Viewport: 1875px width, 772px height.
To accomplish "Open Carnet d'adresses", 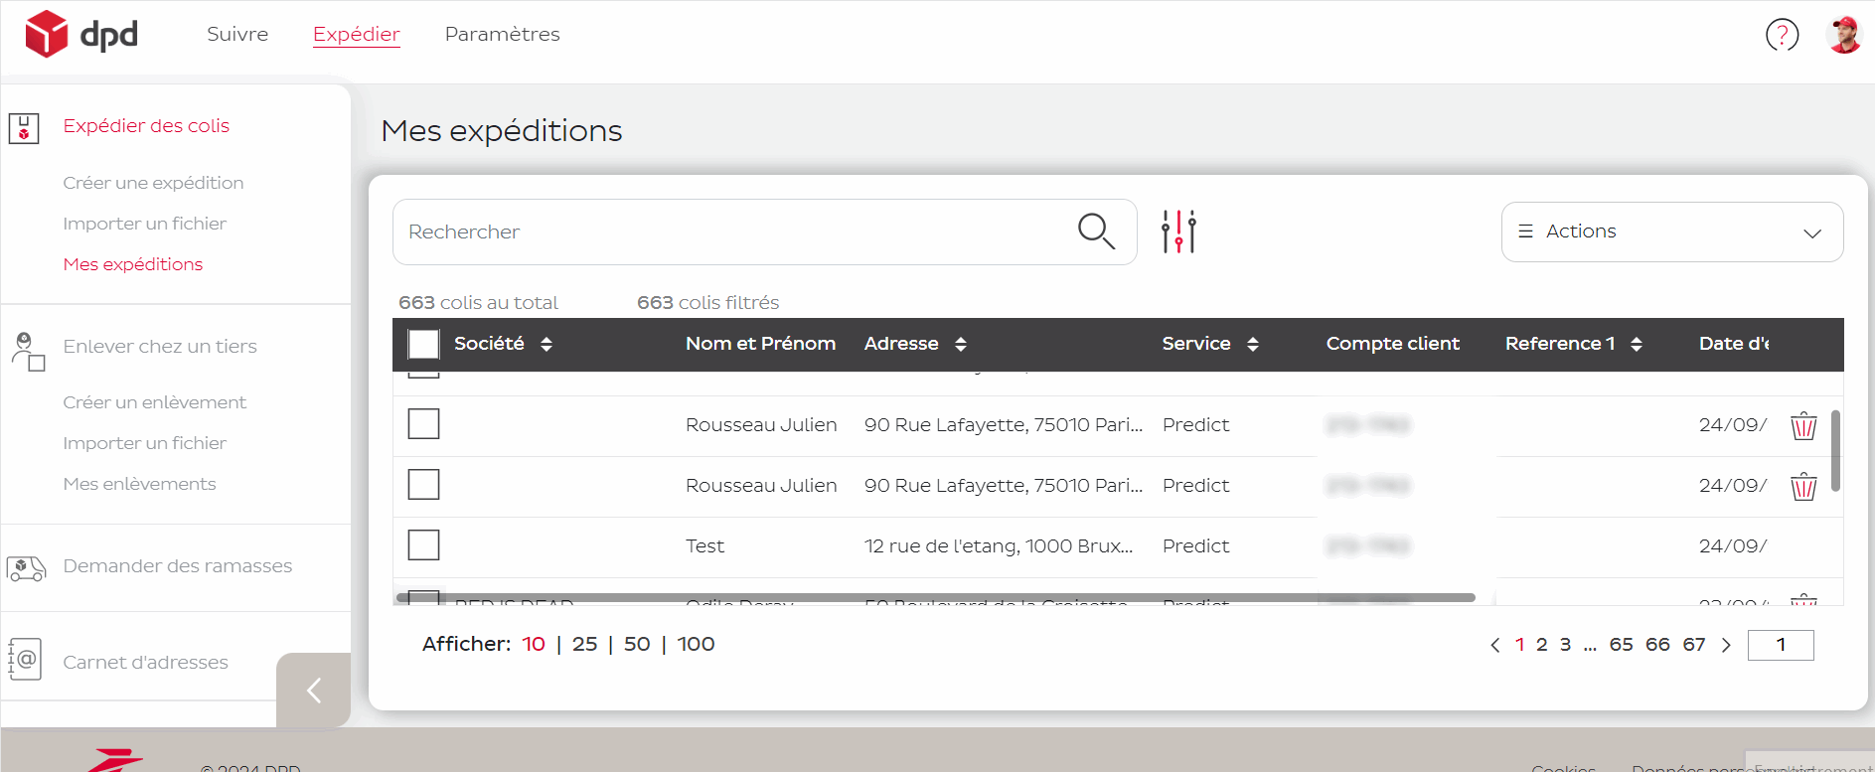I will [x=146, y=663].
